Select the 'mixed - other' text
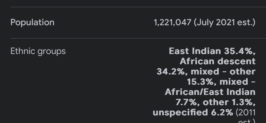The width and height of the screenshot is (266, 123). [x=223, y=72]
